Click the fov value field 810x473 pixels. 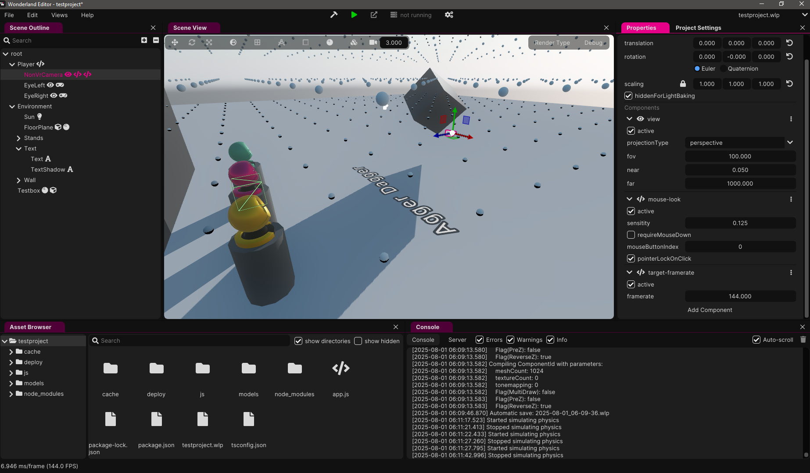(740, 156)
